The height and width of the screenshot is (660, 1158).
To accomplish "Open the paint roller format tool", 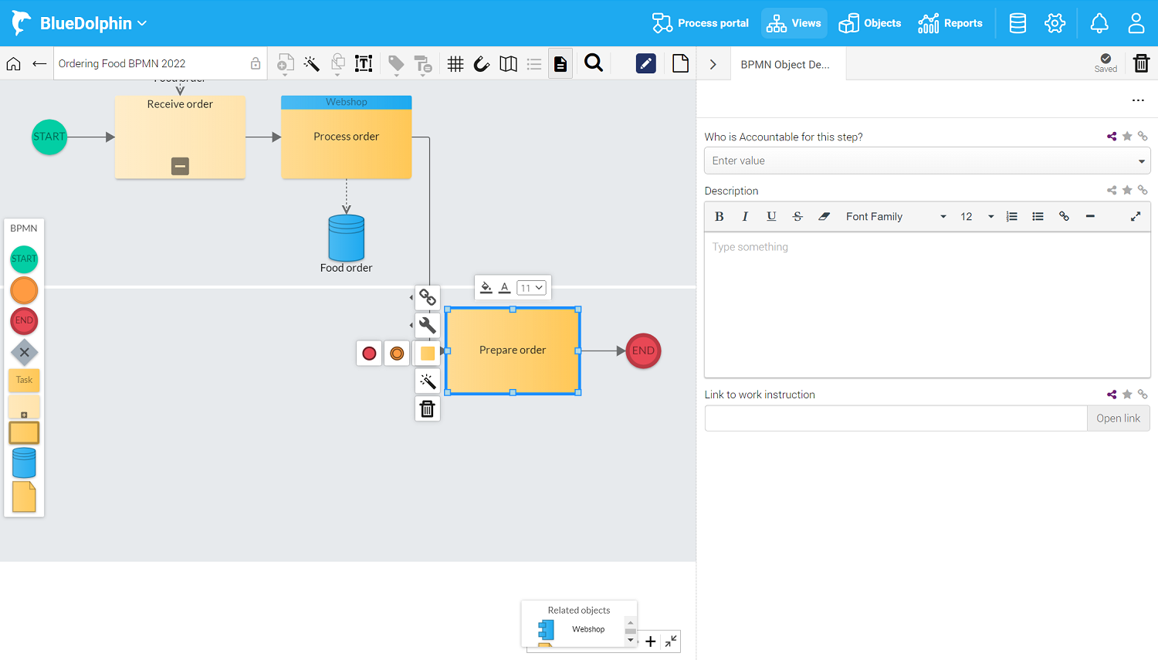I will tap(423, 64).
